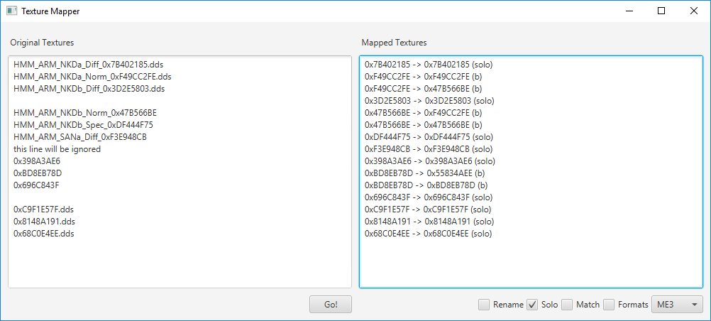Close the Texture Mapper window

[694, 11]
